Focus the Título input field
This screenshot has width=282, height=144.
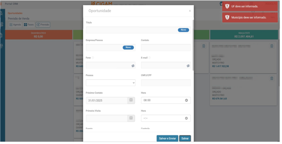coord(138,30)
